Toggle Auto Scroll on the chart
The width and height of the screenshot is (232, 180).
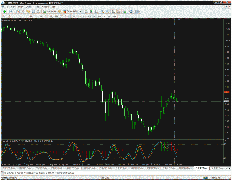coord(114,11)
